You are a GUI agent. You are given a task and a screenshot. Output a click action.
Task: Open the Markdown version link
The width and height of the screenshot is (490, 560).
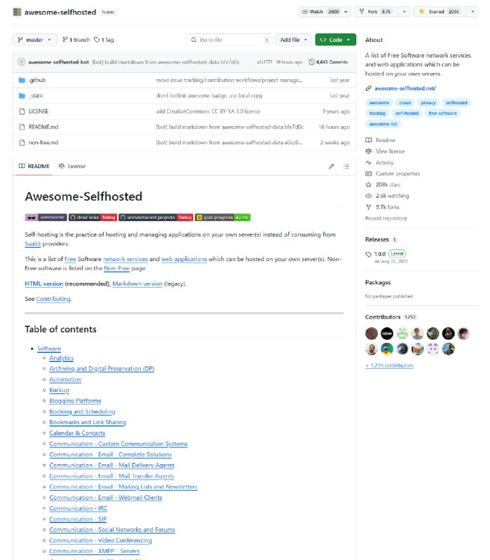(x=137, y=283)
